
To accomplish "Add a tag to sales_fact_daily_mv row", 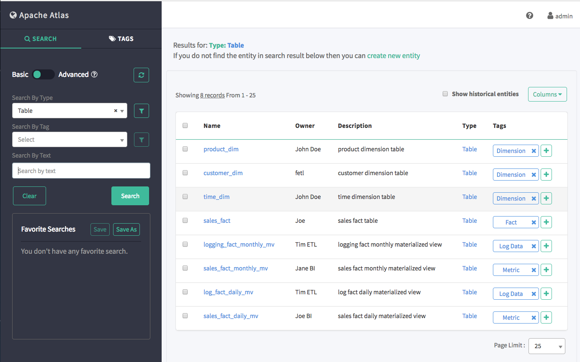I will point(546,318).
